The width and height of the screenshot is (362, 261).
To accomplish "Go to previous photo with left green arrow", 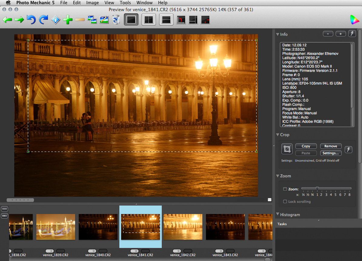I will pyautogui.click(x=7, y=20).
